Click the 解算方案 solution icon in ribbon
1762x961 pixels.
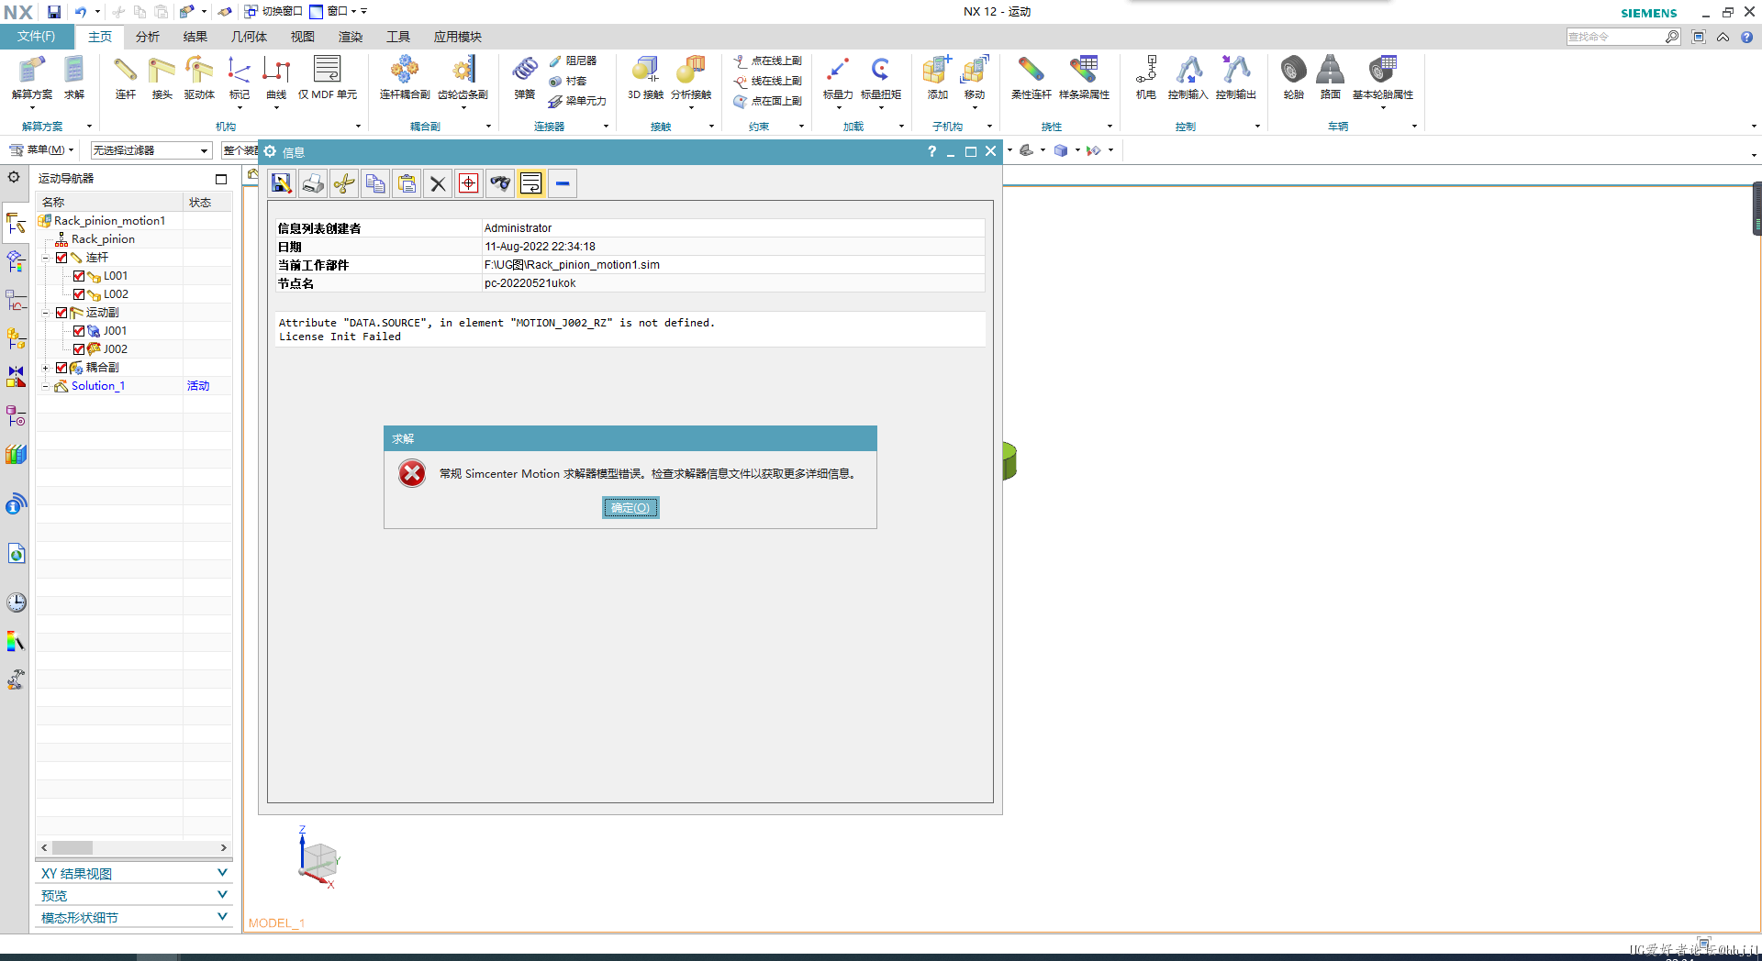tap(31, 77)
